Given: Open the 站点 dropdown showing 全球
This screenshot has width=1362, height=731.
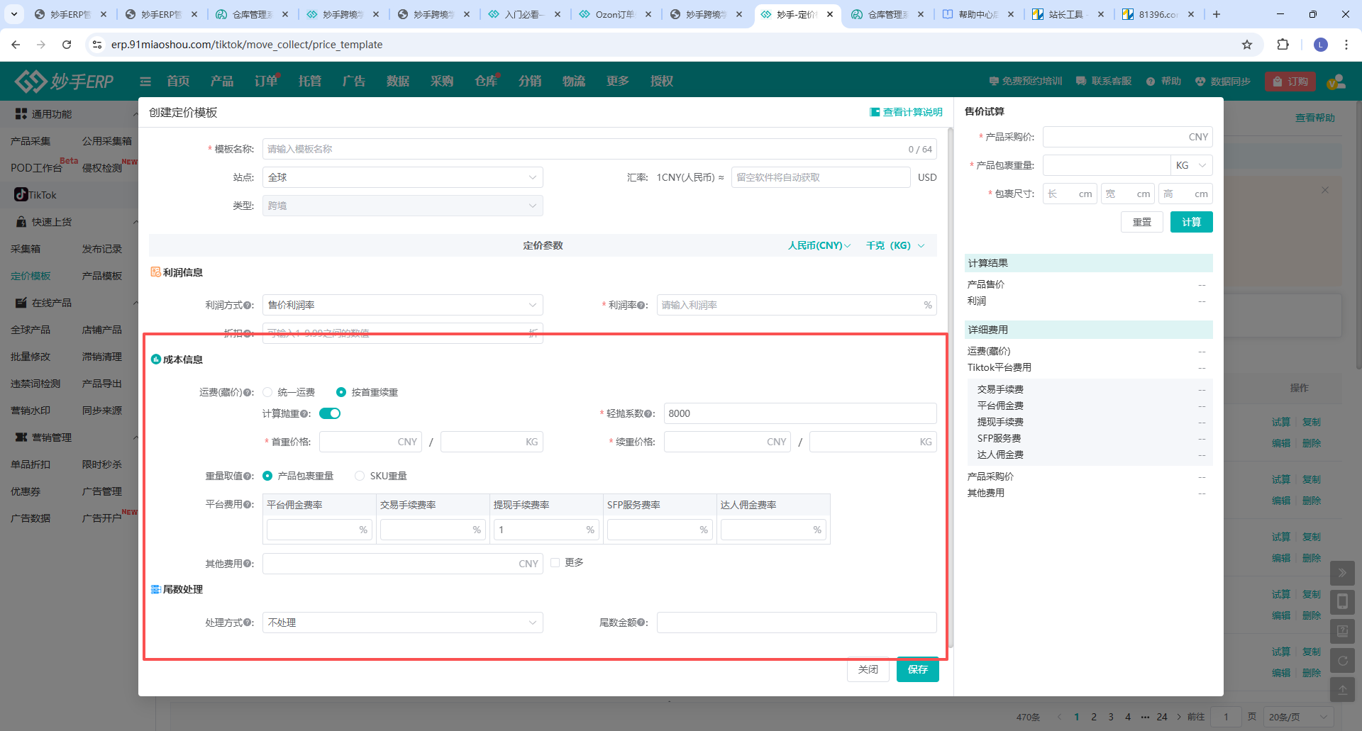Looking at the screenshot, I should (402, 177).
